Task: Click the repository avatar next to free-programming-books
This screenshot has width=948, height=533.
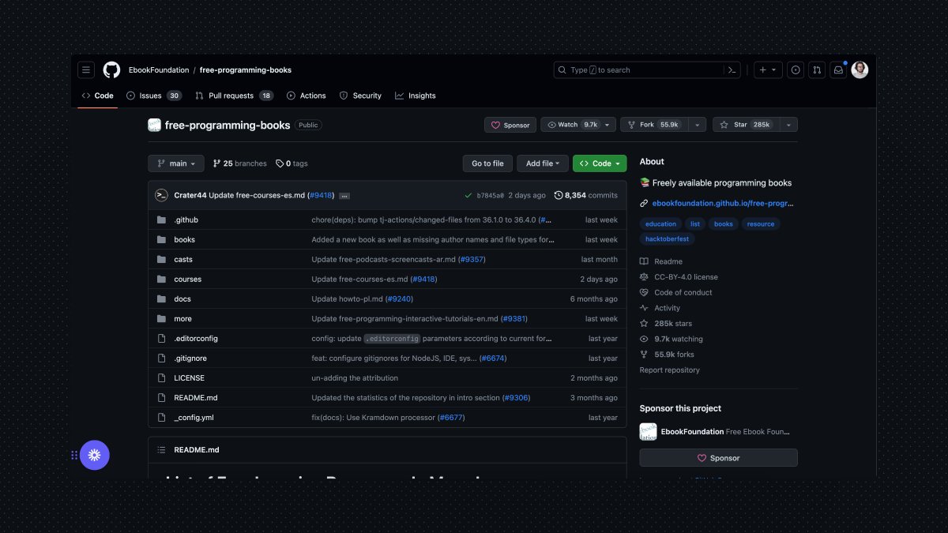Action: (154, 125)
